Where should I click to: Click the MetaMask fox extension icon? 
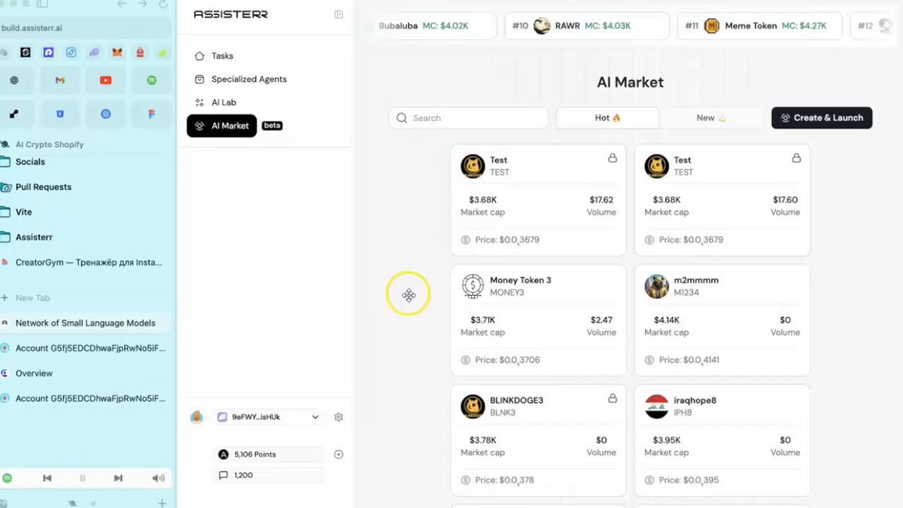pyautogui.click(x=117, y=53)
